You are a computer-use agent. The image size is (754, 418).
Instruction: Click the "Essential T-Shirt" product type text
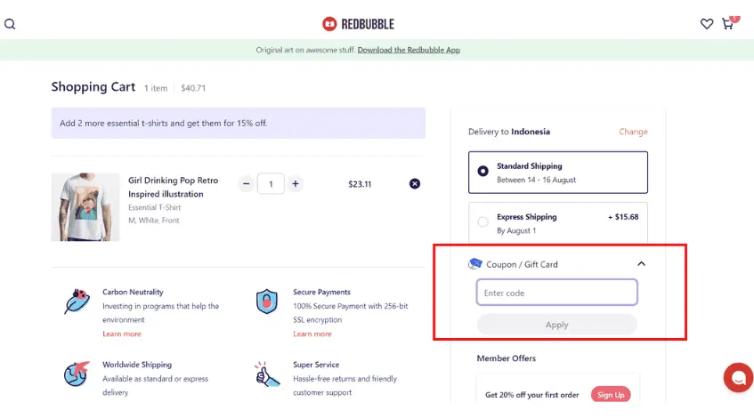(154, 207)
